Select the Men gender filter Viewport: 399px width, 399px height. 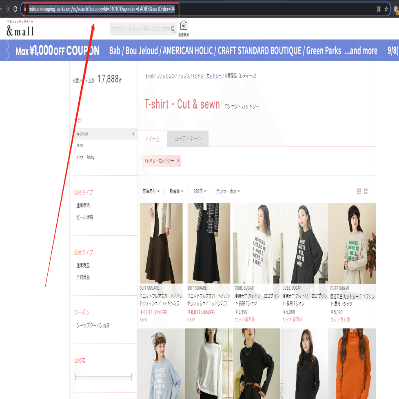[x=80, y=146]
